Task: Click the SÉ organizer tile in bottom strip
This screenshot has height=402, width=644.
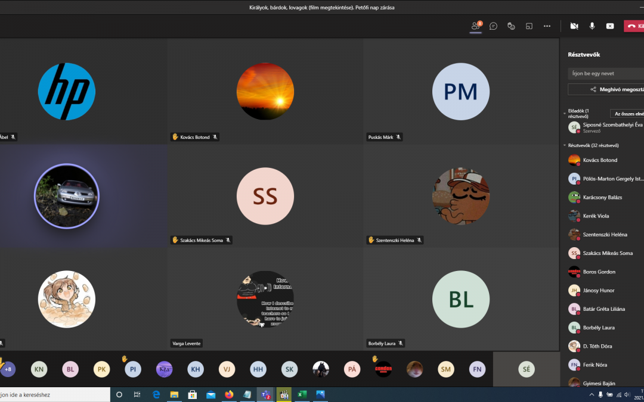Action: (x=527, y=369)
